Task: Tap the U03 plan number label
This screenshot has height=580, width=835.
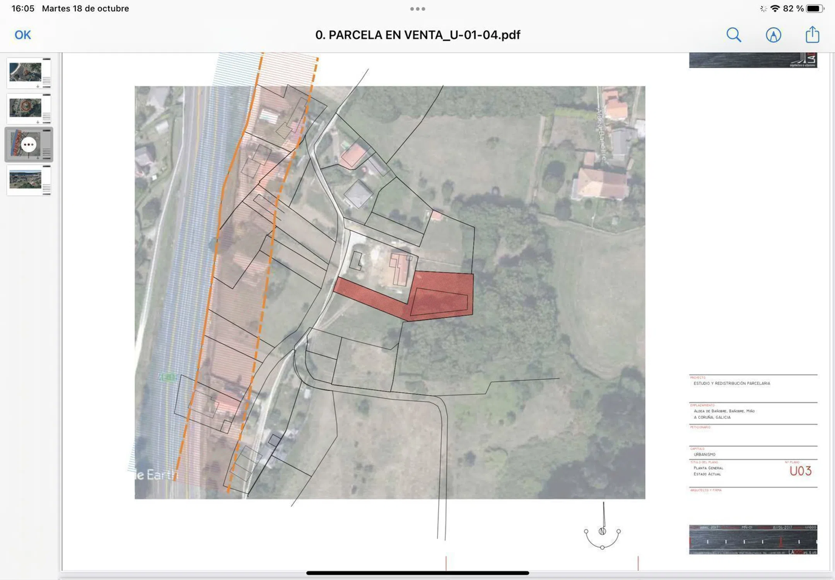Action: click(x=800, y=471)
